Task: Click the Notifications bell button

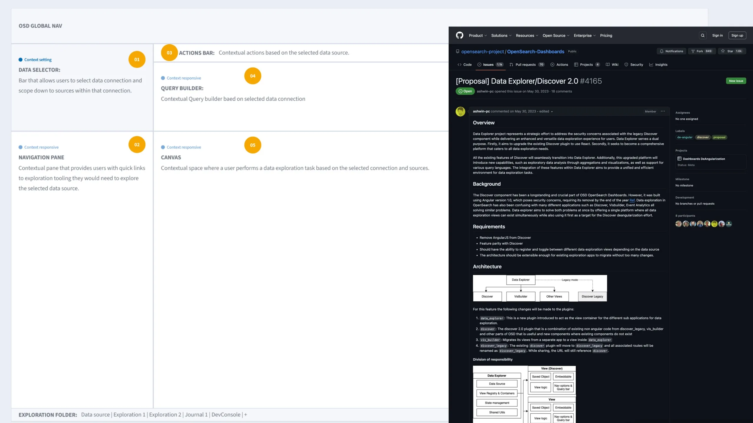Action: (672, 51)
